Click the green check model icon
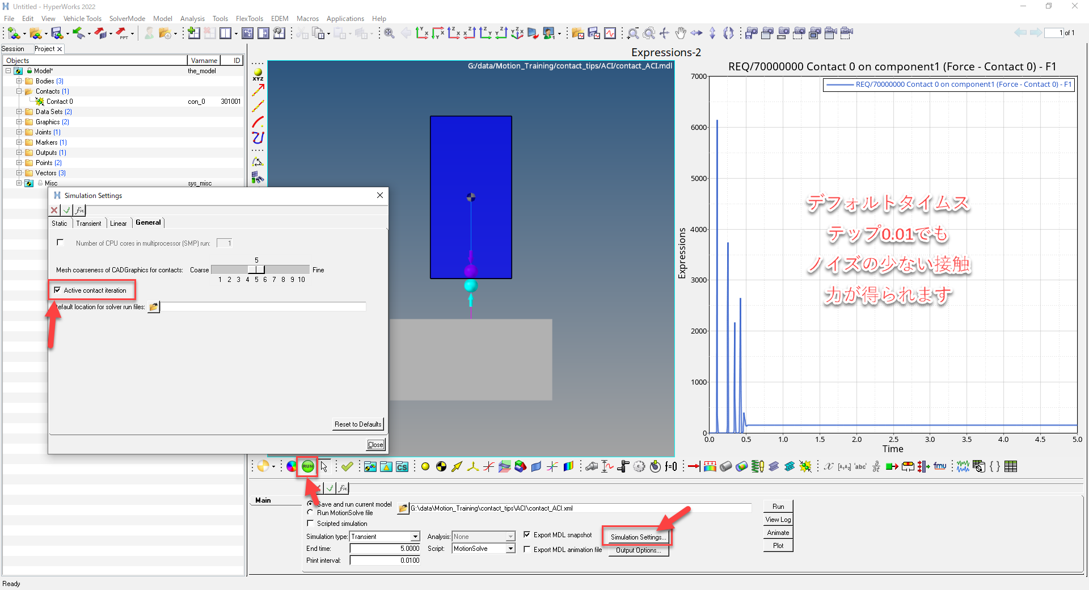This screenshot has height=590, width=1089. click(x=347, y=466)
